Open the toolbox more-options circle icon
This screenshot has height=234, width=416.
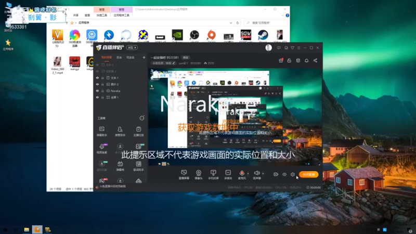point(142,118)
